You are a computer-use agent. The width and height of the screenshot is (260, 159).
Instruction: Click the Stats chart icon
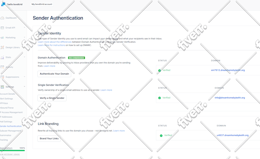(x=2, y=57)
